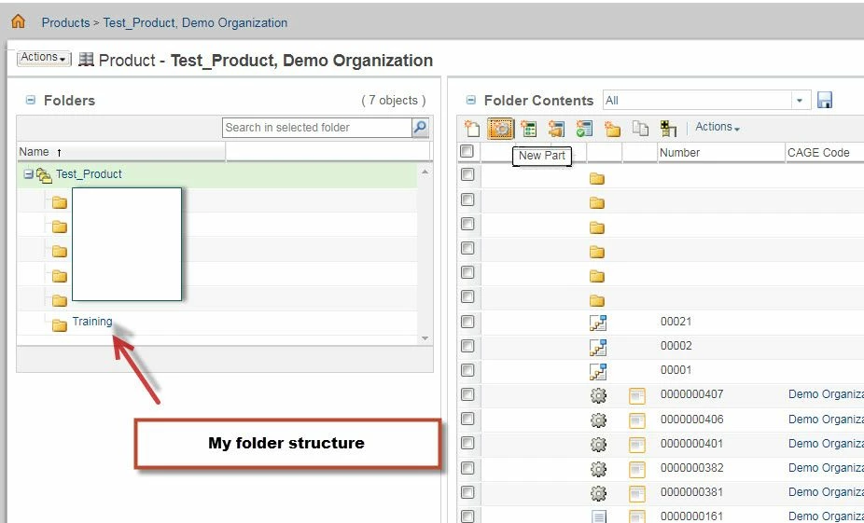Sort folders by the Name column
Image resolution: width=864 pixels, height=523 pixels.
(35, 152)
